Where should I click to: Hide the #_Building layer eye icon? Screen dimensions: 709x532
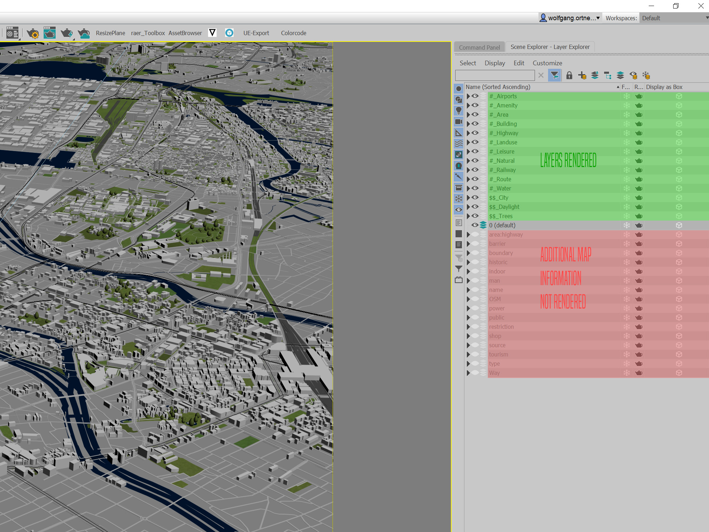click(x=475, y=124)
